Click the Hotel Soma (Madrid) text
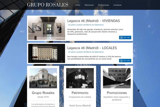160x107 pixels. click(80, 106)
